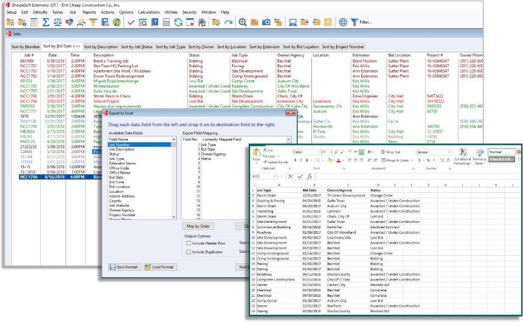Viewport: 523px width, 322px height.
Task: Click the Excel Bold icon
Action: click(295, 160)
